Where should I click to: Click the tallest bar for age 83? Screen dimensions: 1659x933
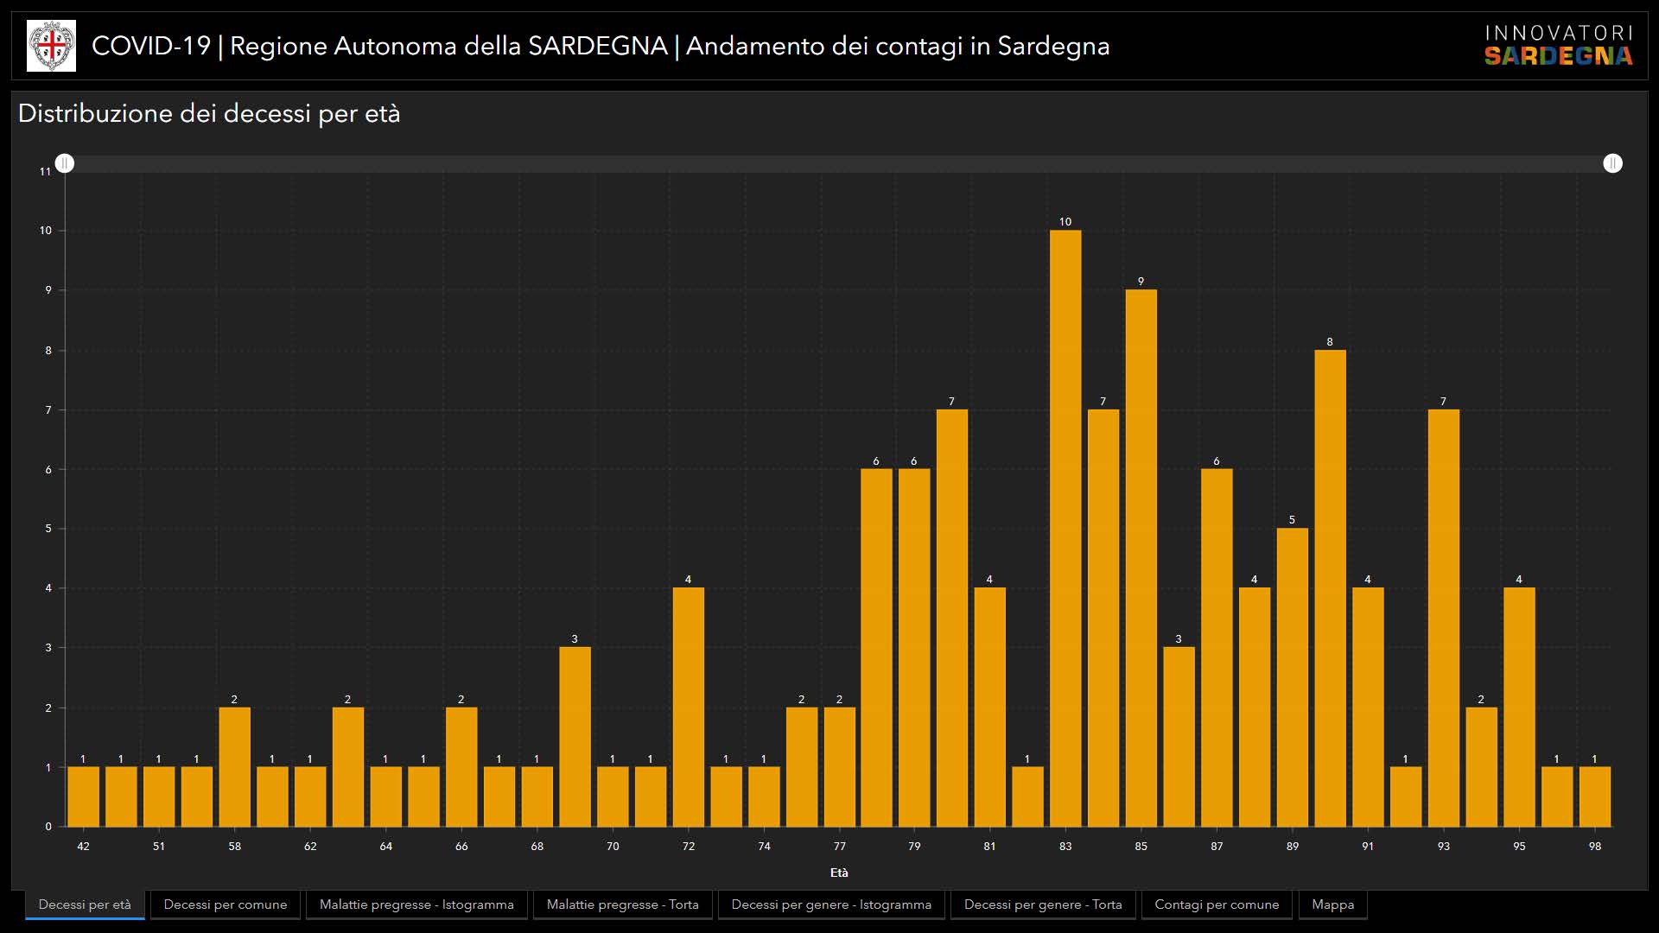point(1065,527)
